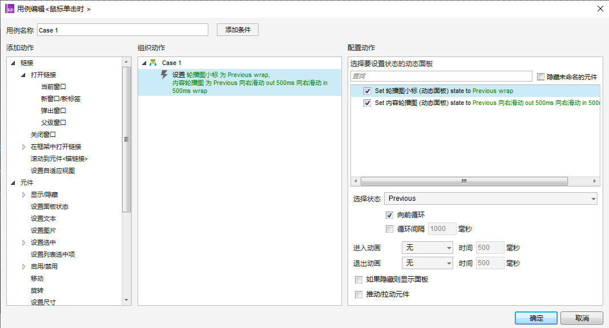Click the 退出动画 时间 500 field
Image resolution: width=609 pixels, height=328 pixels.
490,263
